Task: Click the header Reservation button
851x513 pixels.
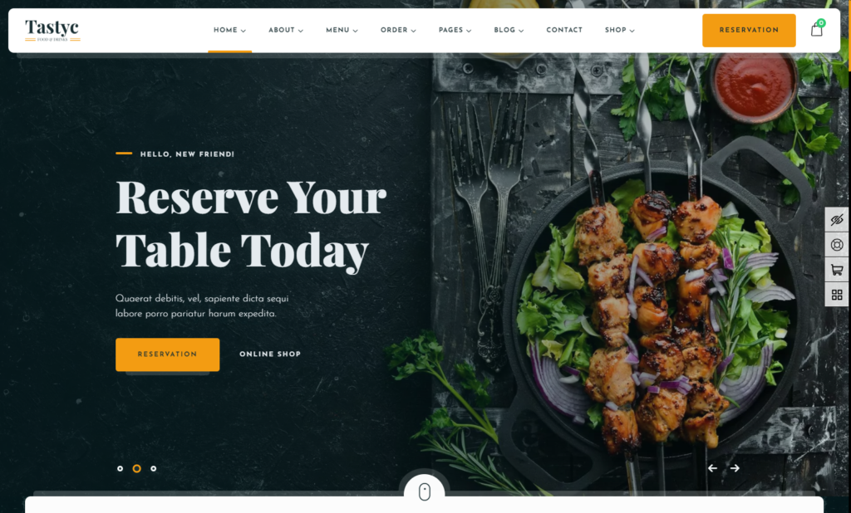Action: pos(749,31)
